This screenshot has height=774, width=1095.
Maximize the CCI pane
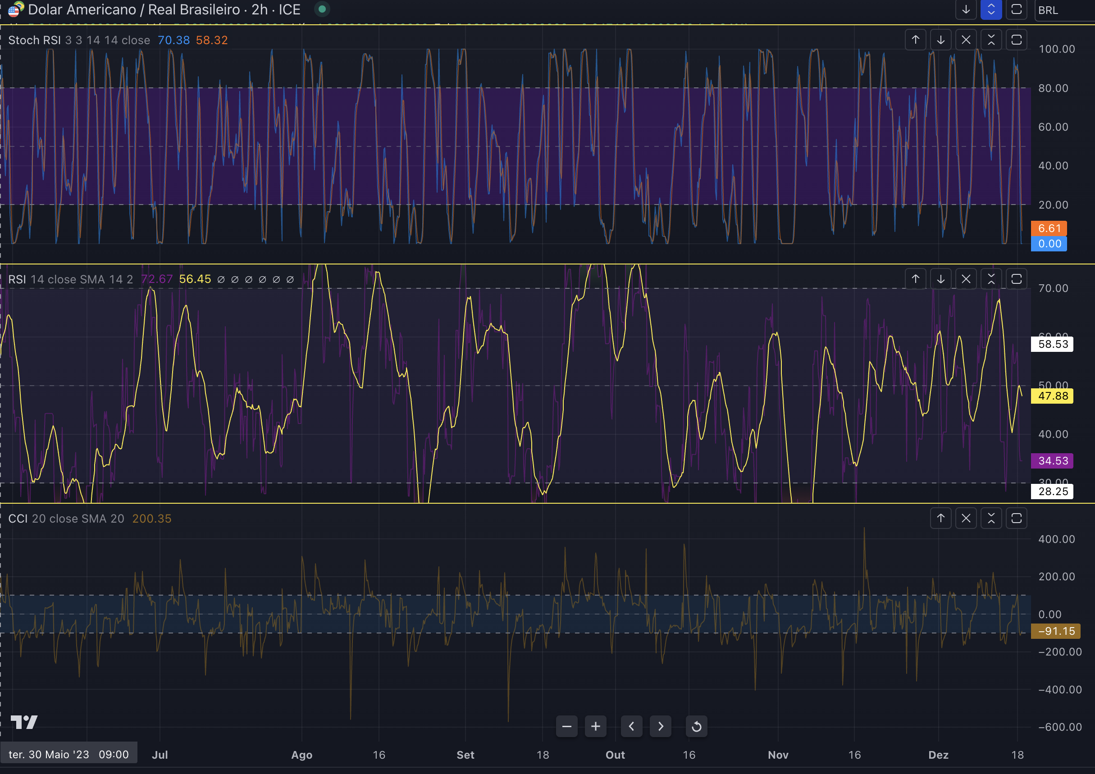1016,519
